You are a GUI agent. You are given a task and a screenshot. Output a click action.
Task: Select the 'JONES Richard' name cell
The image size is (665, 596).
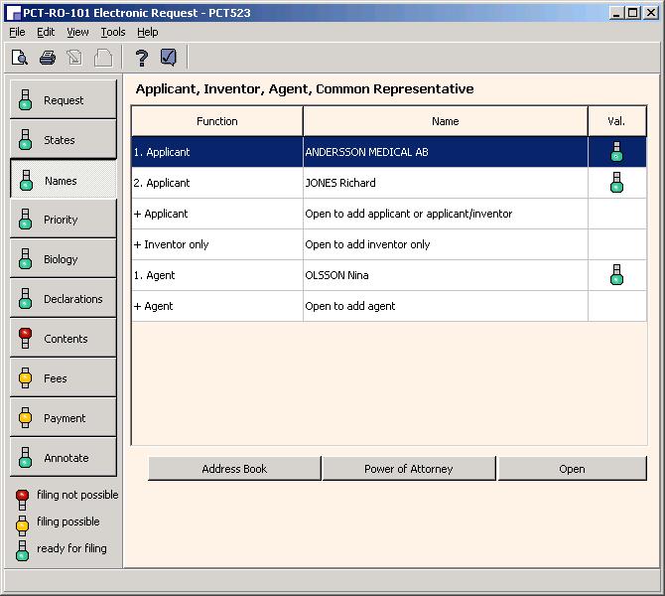pos(446,183)
